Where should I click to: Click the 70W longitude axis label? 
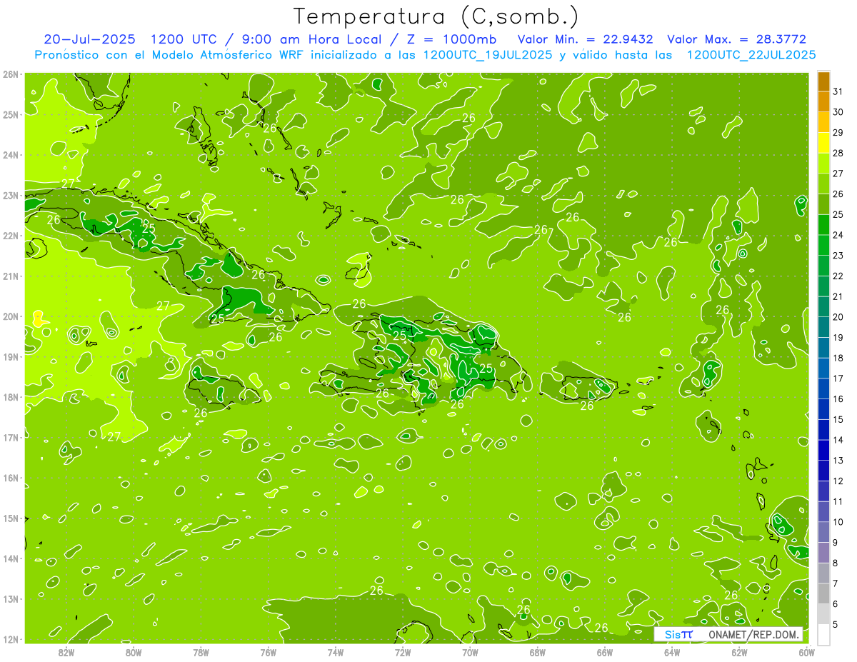(x=470, y=652)
